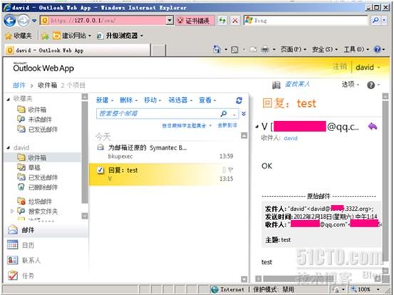The image size is (394, 295).
Task: Click the Home icon in command bar
Action: pyautogui.click(x=217, y=49)
